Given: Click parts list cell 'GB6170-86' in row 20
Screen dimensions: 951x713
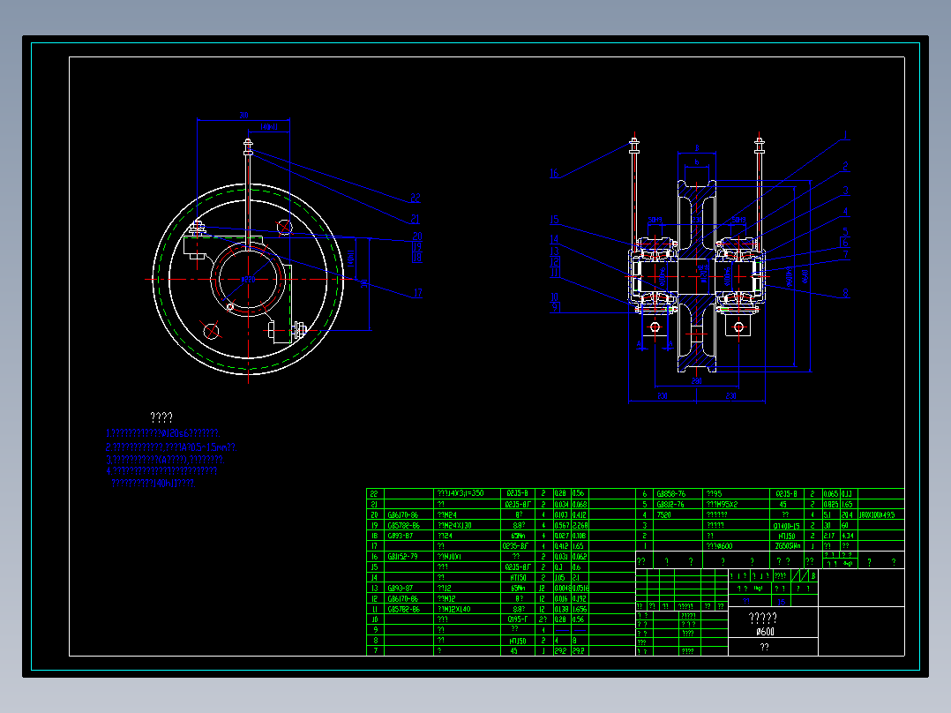Looking at the screenshot, I should pyautogui.click(x=402, y=515).
